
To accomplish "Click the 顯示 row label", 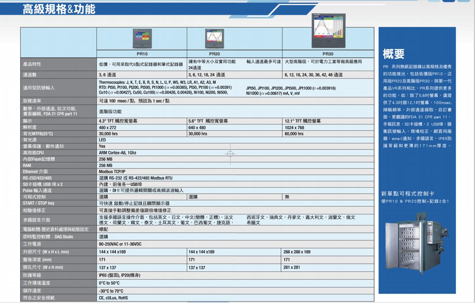I will pos(28,121).
